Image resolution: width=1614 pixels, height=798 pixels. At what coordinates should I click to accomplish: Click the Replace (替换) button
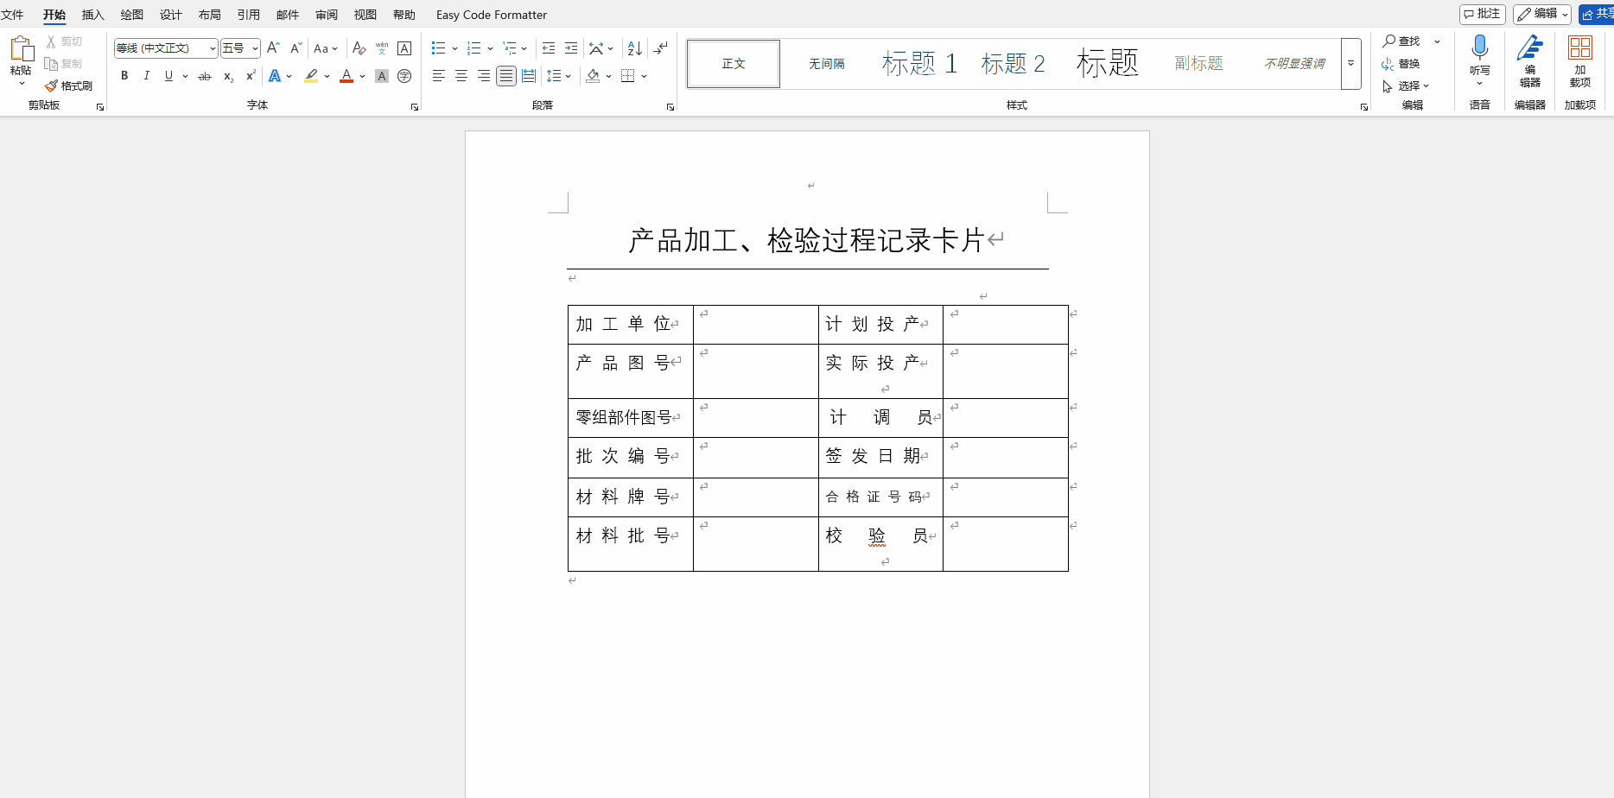tap(1401, 64)
